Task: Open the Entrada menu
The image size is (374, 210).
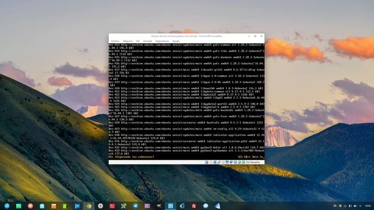Action: click(148, 41)
